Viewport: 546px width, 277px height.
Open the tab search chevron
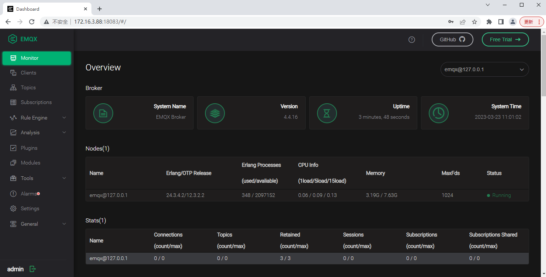tap(488, 5)
